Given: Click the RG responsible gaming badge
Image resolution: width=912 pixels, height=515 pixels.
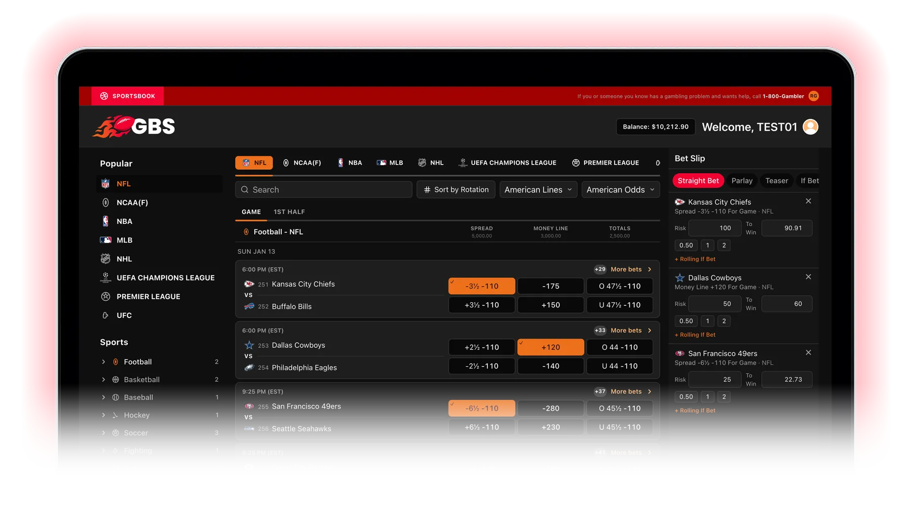Looking at the screenshot, I should pos(813,96).
